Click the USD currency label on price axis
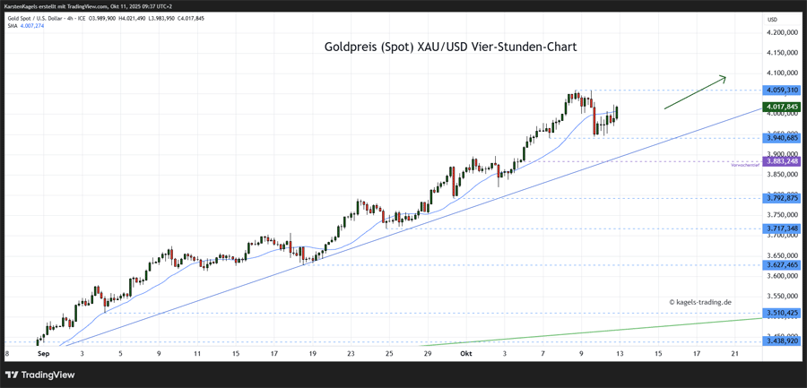The image size is (807, 388). tap(772, 19)
